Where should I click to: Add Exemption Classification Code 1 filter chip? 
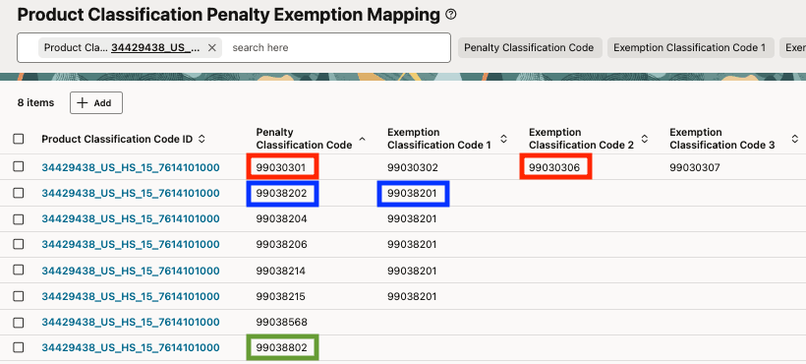coord(690,47)
